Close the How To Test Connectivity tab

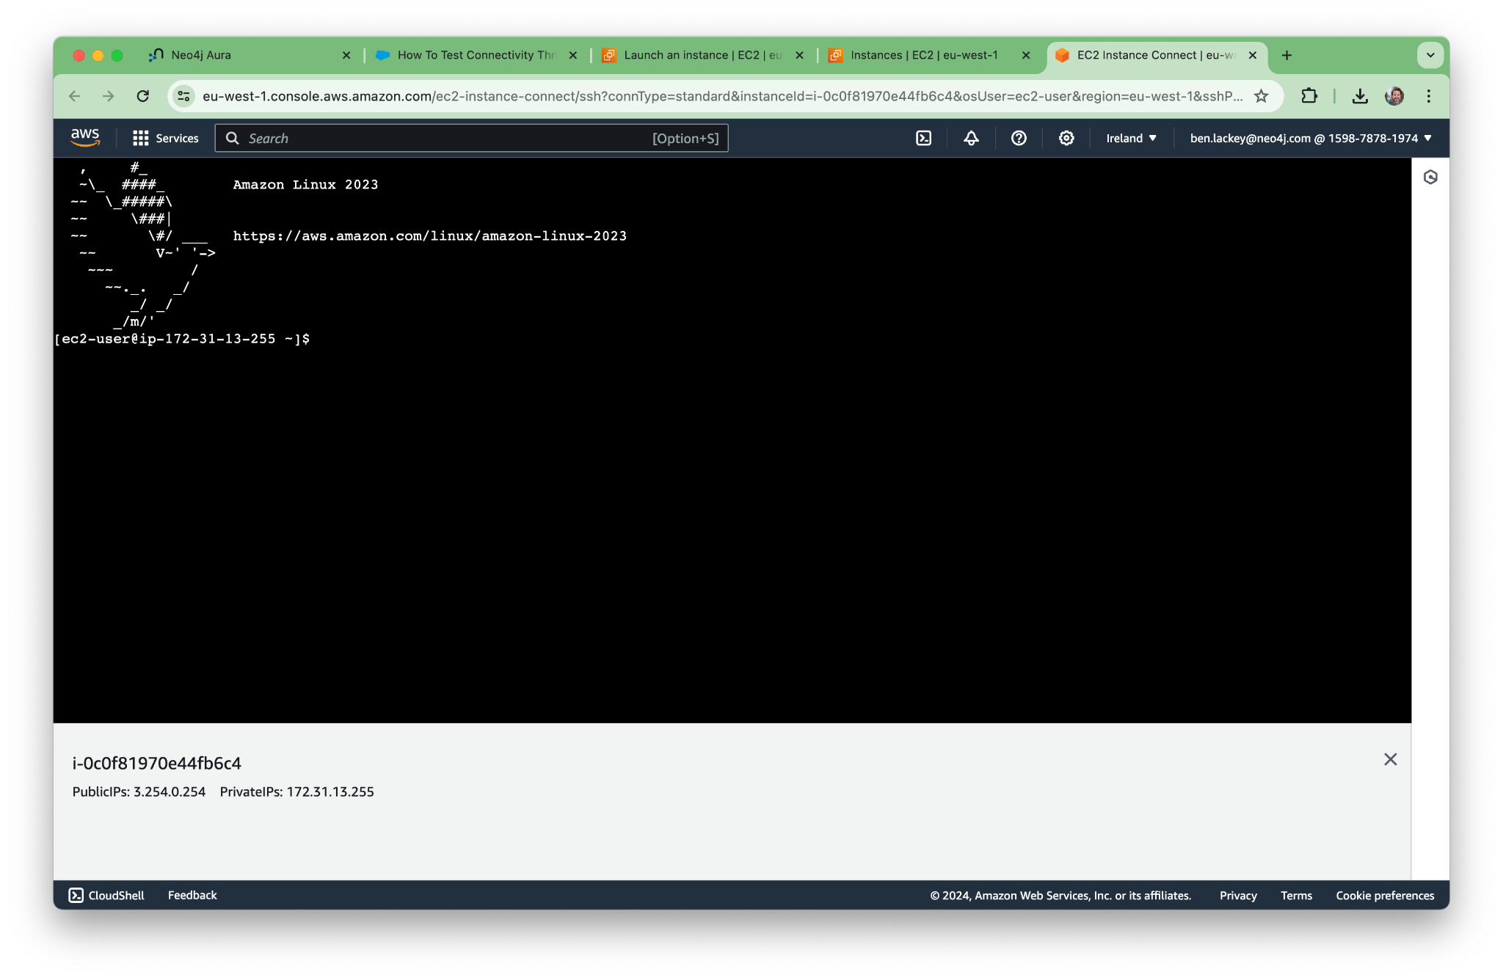pos(573,55)
